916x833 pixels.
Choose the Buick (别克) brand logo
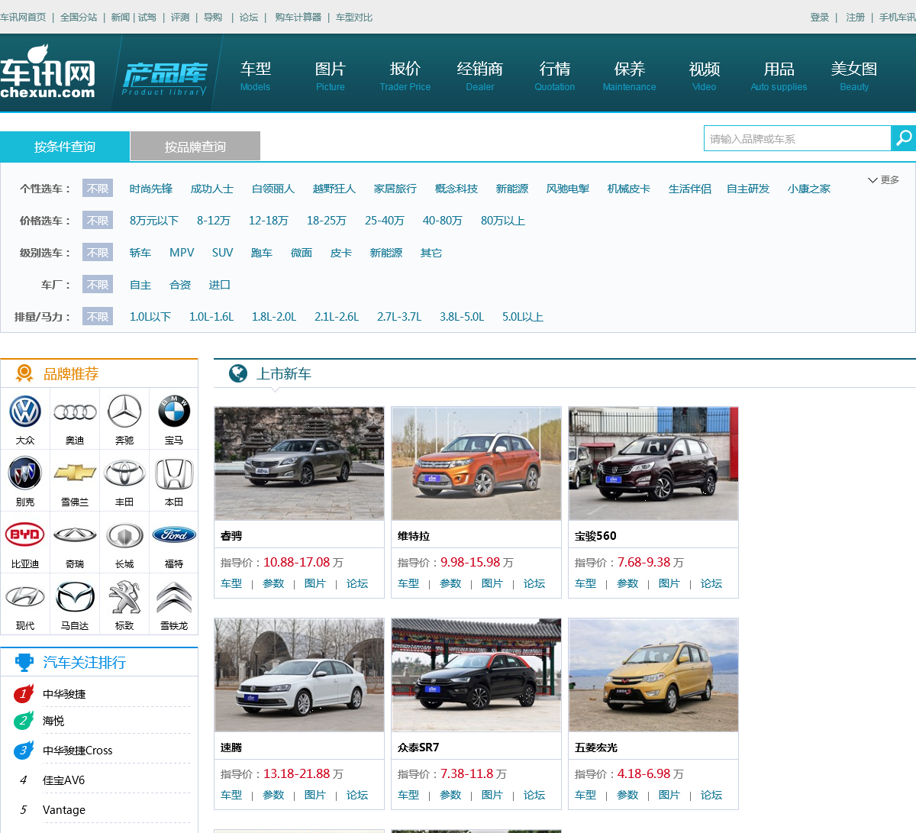[25, 474]
